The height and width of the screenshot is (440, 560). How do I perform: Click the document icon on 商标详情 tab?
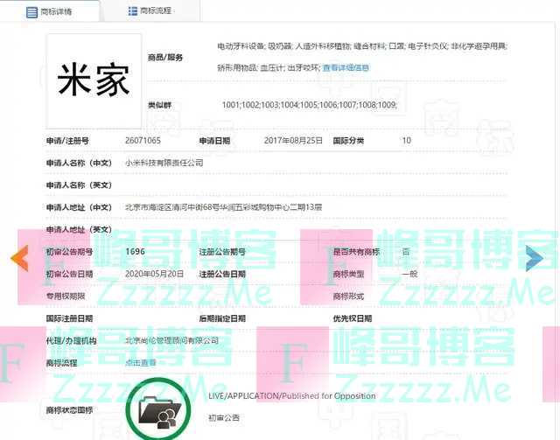click(32, 10)
